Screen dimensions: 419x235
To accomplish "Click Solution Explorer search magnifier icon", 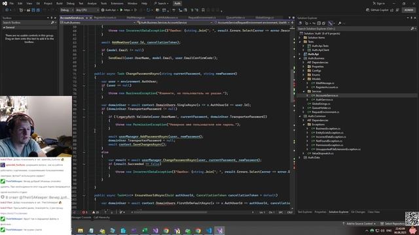I will pyautogui.click(x=412, y=29).
